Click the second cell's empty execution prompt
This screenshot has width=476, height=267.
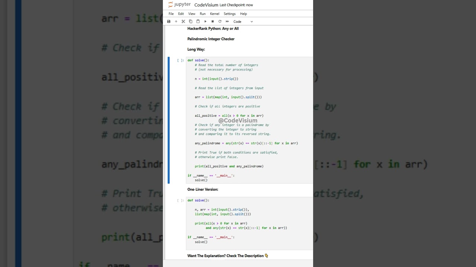[180, 200]
